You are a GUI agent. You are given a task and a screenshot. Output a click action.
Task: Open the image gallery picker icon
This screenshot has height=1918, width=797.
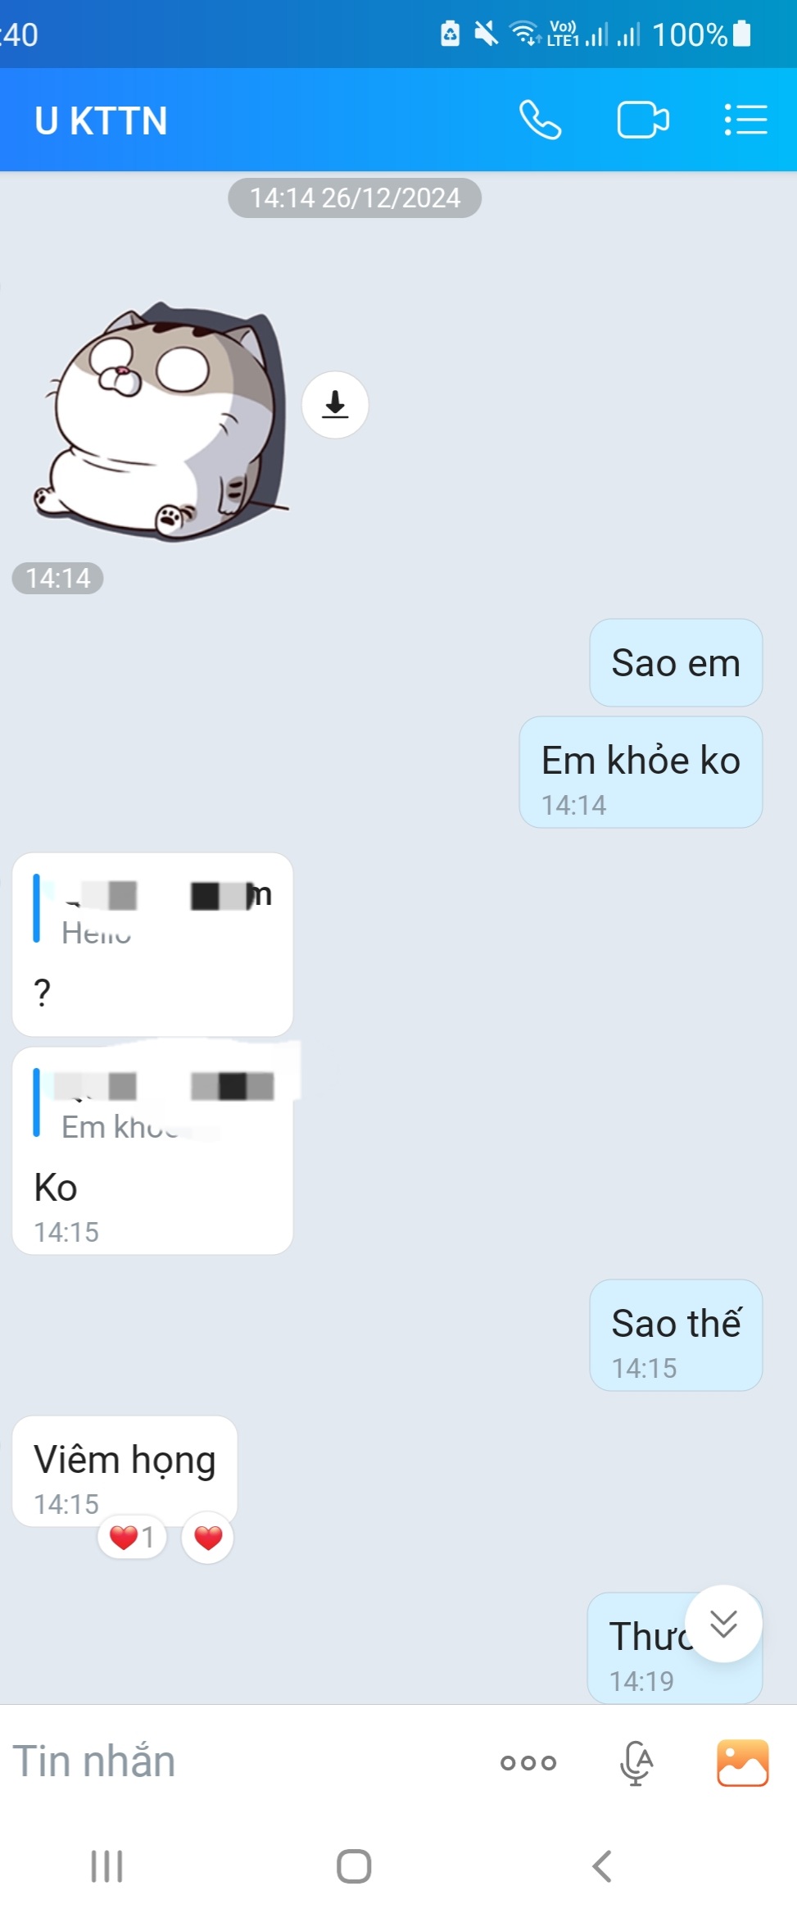742,1762
